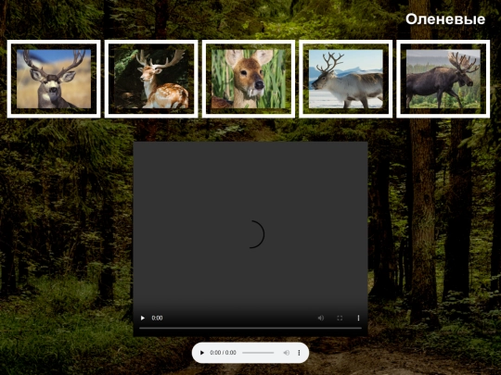501x375 pixels.
Task: Select the fanged water deer thumbnail
Action: pyautogui.click(x=249, y=79)
